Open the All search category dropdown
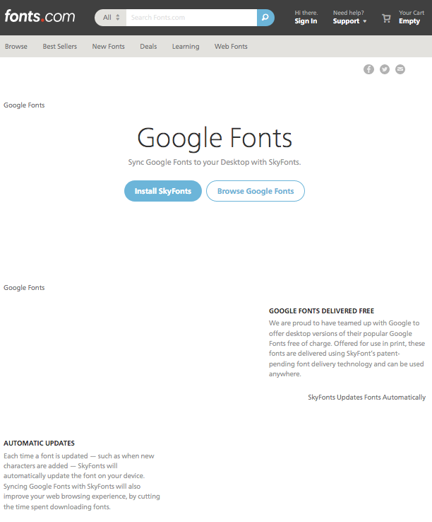The width and height of the screenshot is (432, 522). [x=111, y=17]
